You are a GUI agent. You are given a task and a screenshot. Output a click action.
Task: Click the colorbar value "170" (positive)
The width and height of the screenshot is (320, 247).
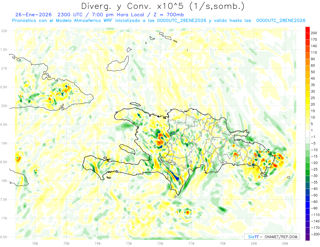[314, 39]
